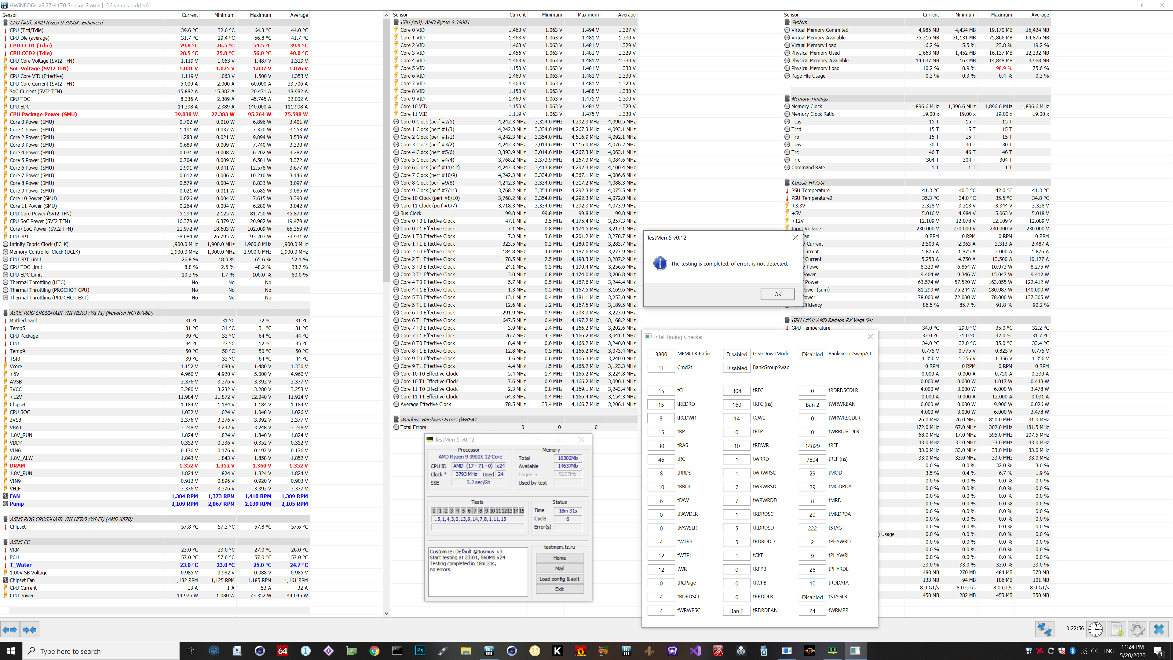Start logging with the sheet-plus icon
The height and width of the screenshot is (660, 1173).
click(x=1116, y=629)
